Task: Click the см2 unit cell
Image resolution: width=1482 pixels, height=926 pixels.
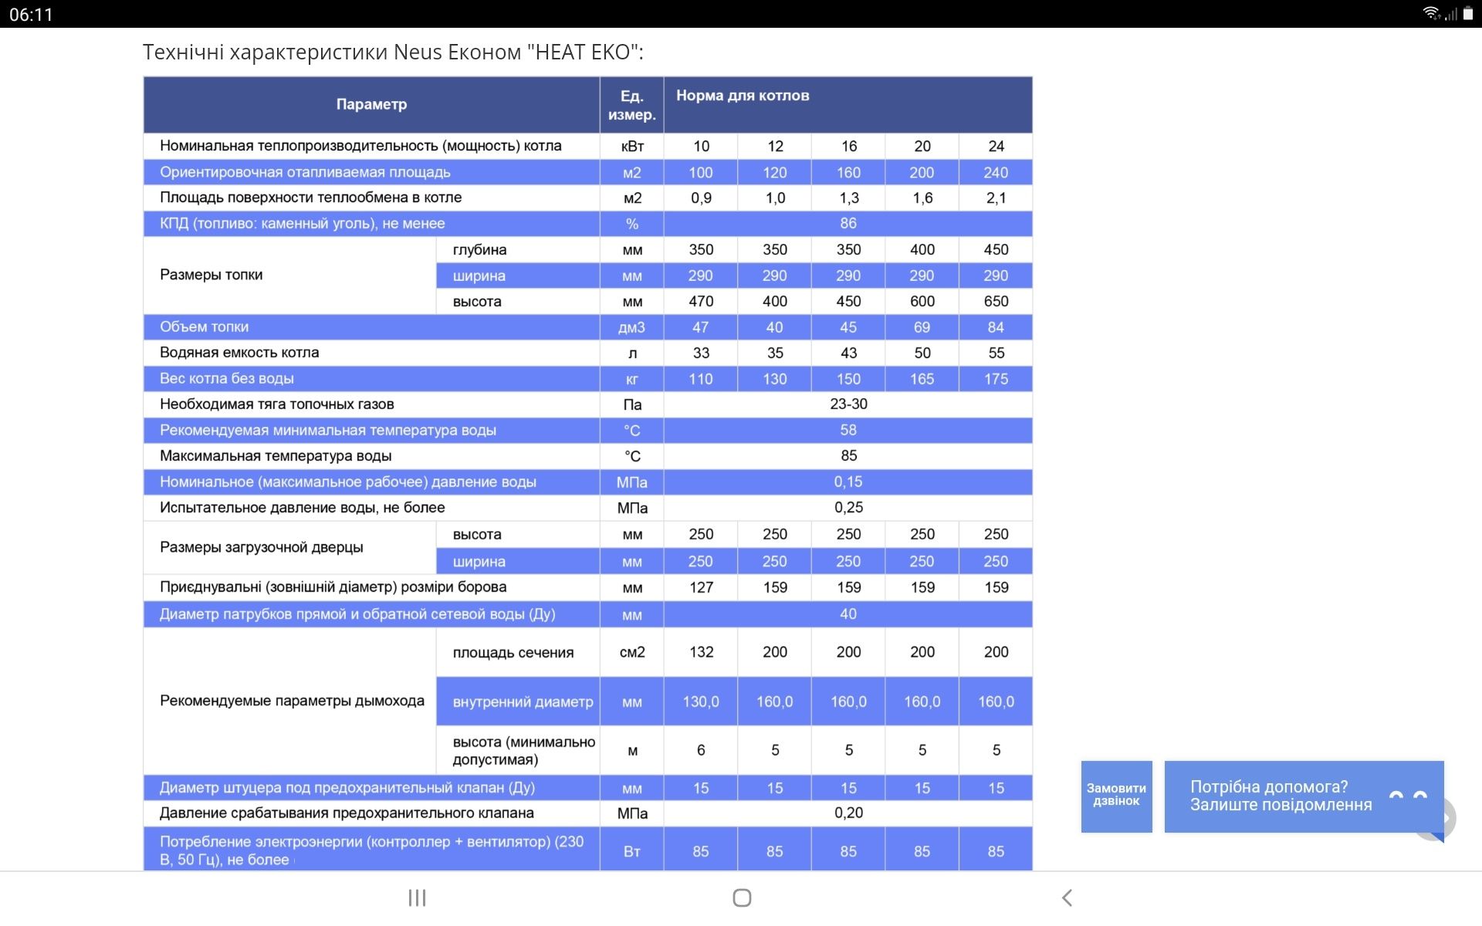Action: coord(632,652)
